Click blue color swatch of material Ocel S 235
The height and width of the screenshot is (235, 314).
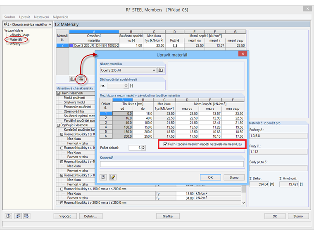click(71, 46)
